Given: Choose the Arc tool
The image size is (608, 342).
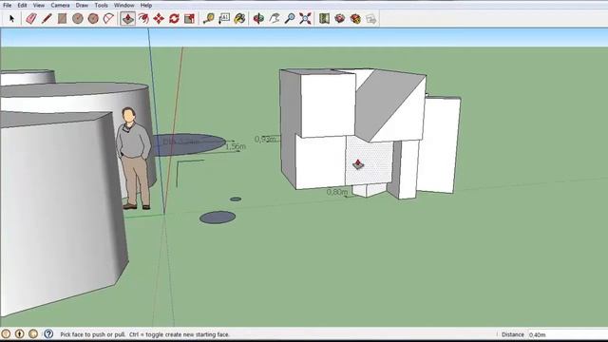Looking at the screenshot, I should tap(108, 18).
